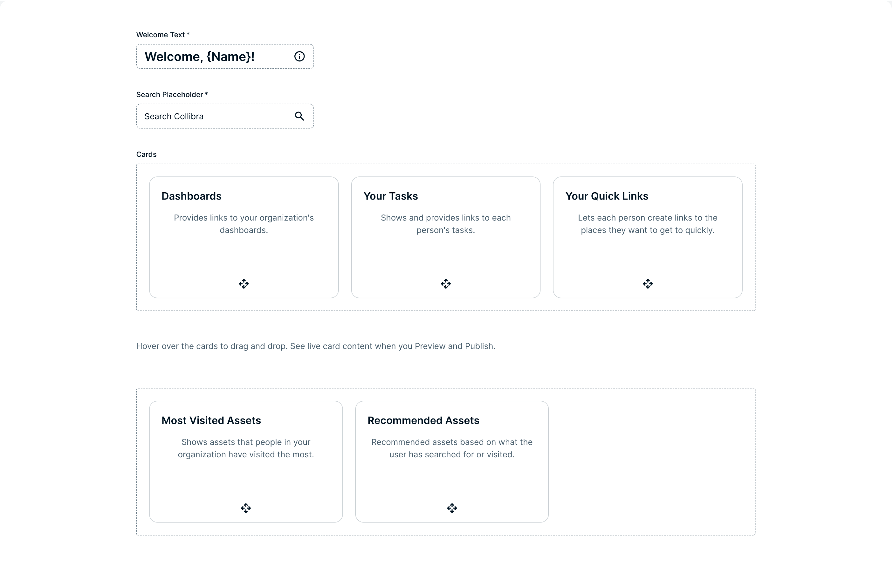Grab the move handle on Your Quick Links card
This screenshot has width=893, height=565.
click(x=648, y=283)
